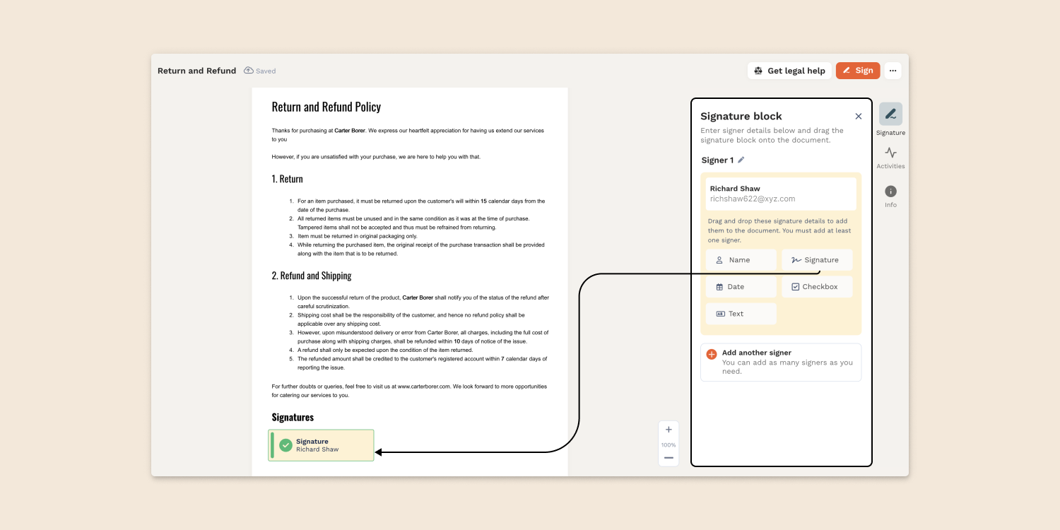Click the Return and Refund document title

196,71
